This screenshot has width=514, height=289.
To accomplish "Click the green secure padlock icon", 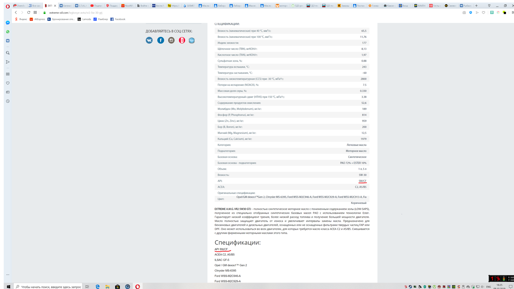I will pos(45,13).
